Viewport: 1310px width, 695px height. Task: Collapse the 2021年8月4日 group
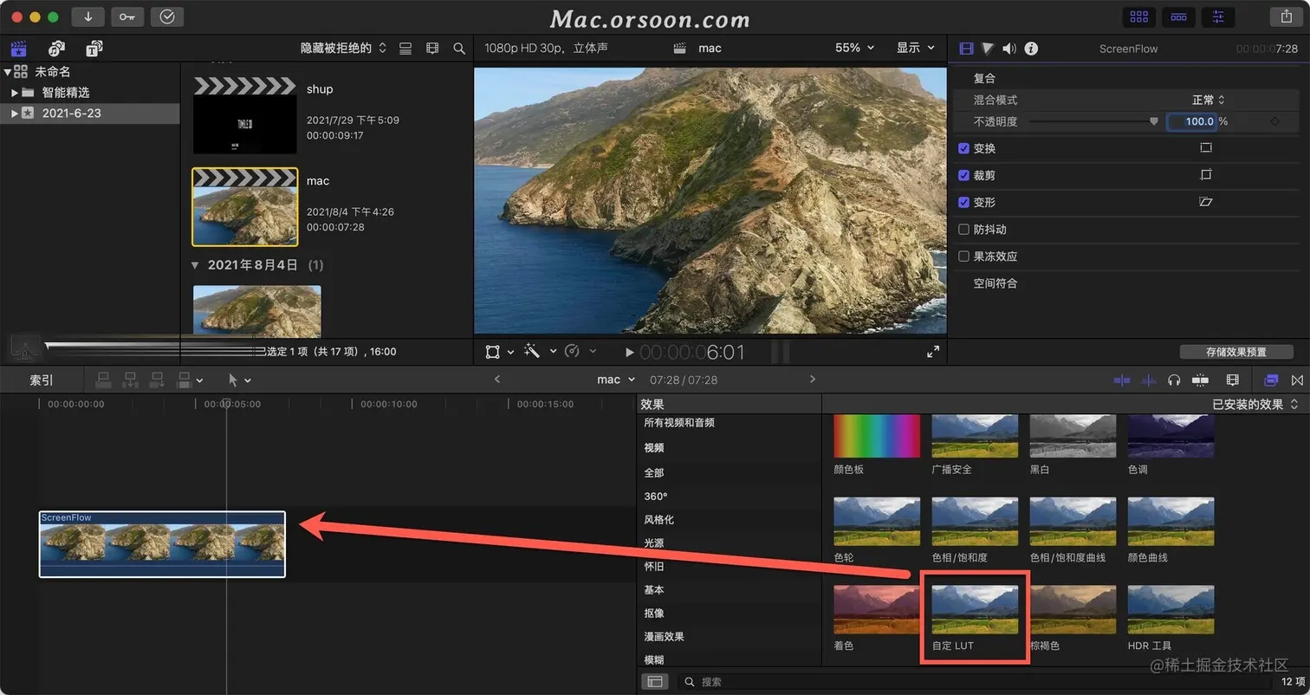[x=195, y=264]
